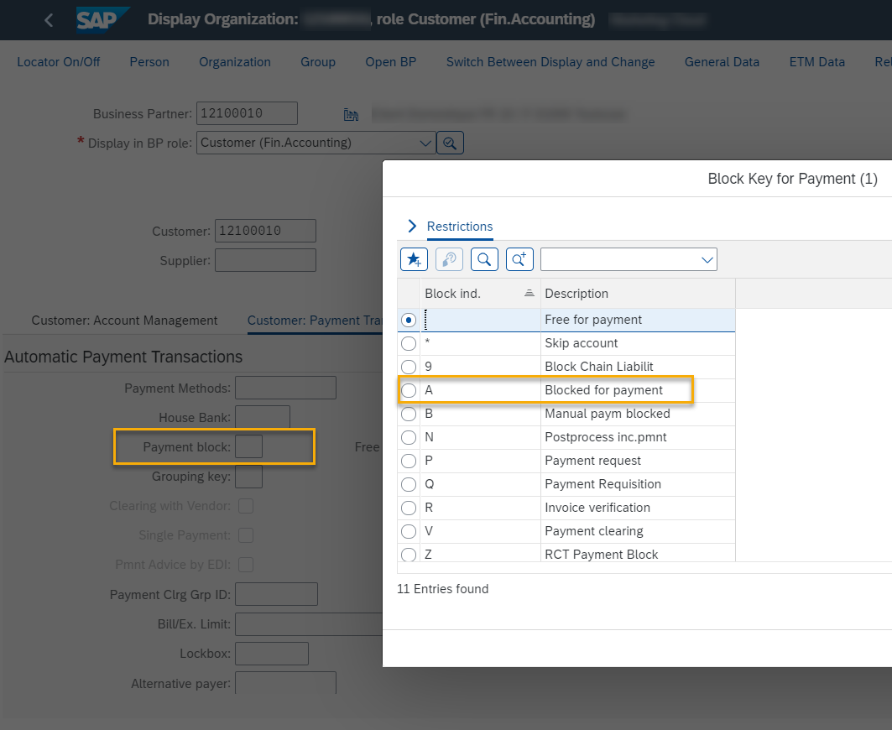The width and height of the screenshot is (892, 730).
Task: Select radio for A Blocked for payment
Action: pos(409,390)
